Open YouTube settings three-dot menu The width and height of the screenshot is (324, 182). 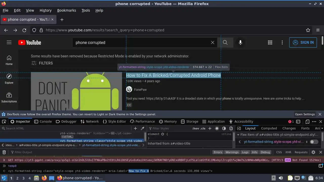(282, 42)
